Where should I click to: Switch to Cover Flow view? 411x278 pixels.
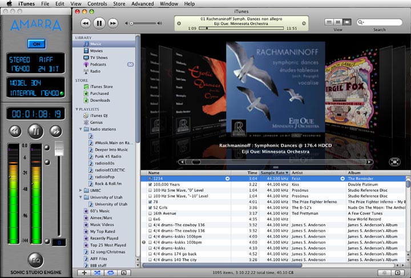347,22
